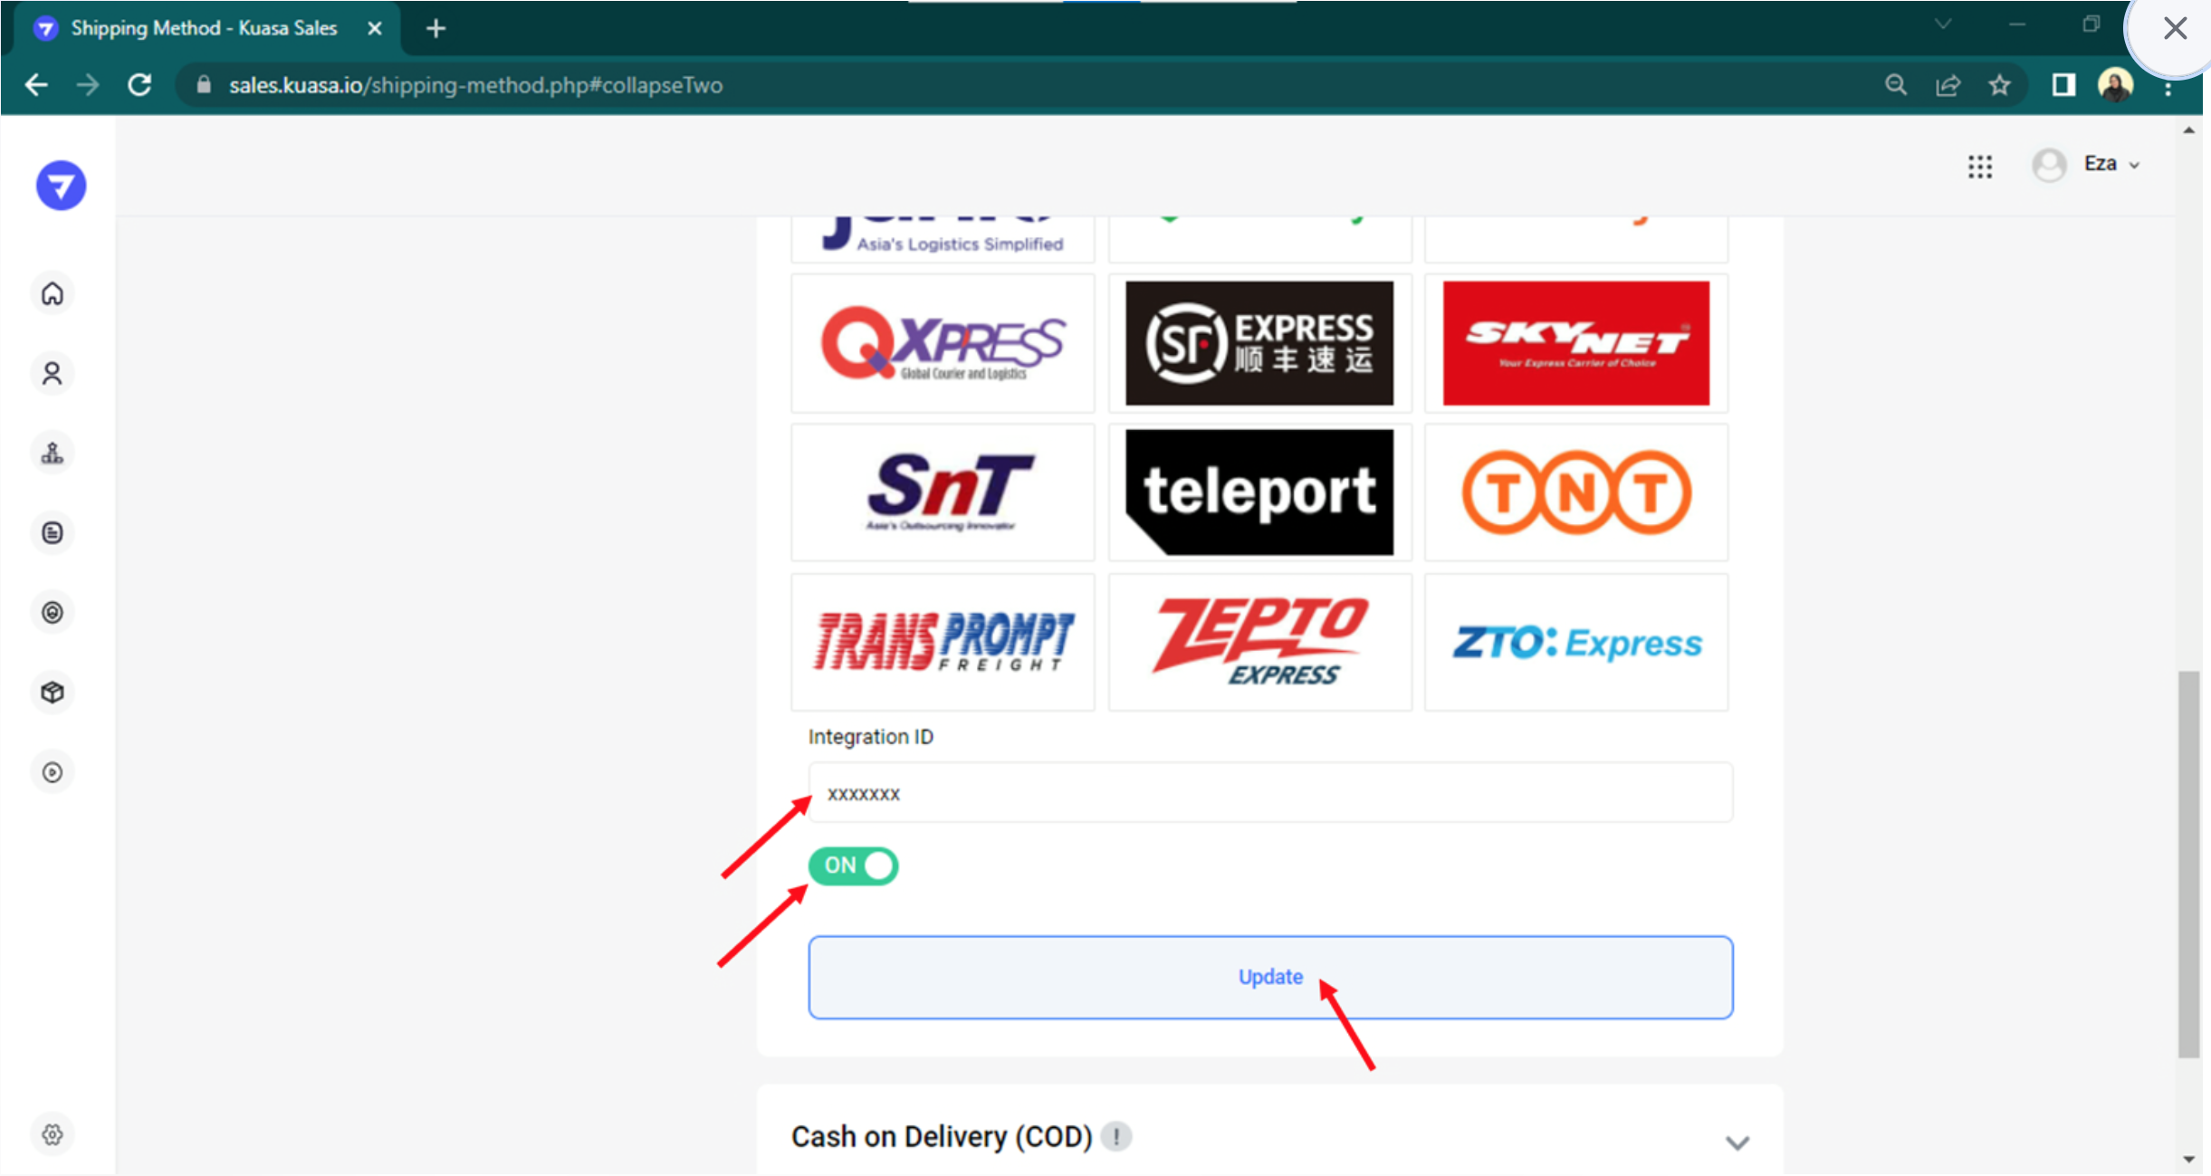Viewport: 2211px width, 1176px height.
Task: Open a new browser tab
Action: click(435, 29)
